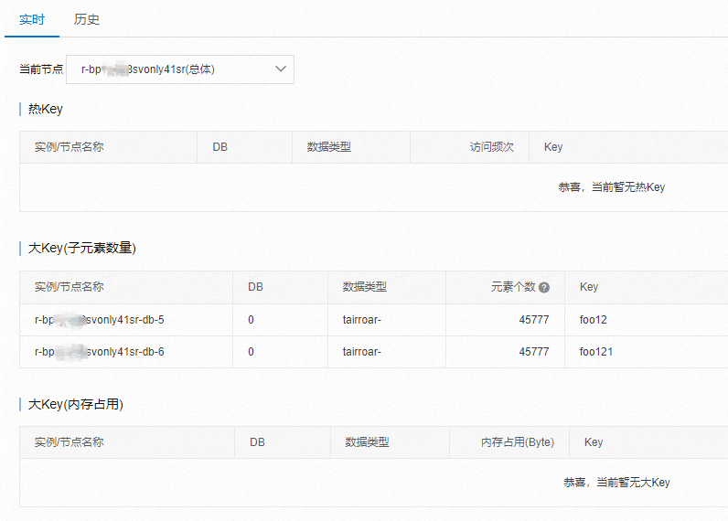This screenshot has width=728, height=521.
Task: Click 实例/节点名称 header in 热Key table
Action: (x=69, y=147)
